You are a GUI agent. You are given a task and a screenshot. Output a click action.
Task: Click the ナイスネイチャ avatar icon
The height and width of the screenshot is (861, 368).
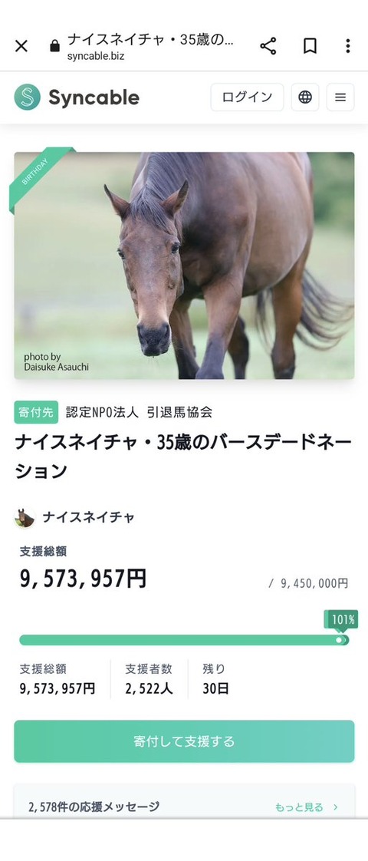[x=25, y=517]
